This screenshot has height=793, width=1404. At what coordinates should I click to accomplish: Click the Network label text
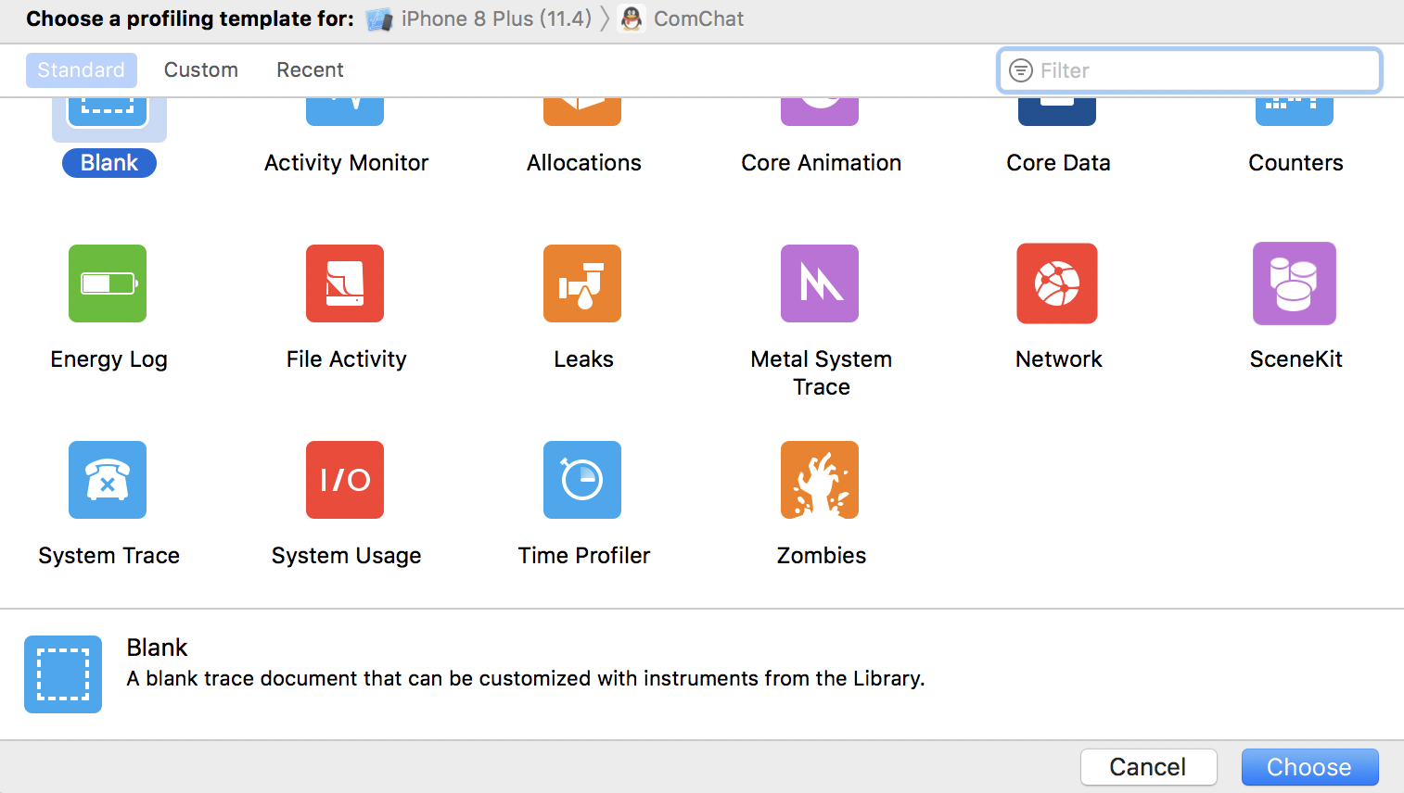pyautogui.click(x=1058, y=359)
